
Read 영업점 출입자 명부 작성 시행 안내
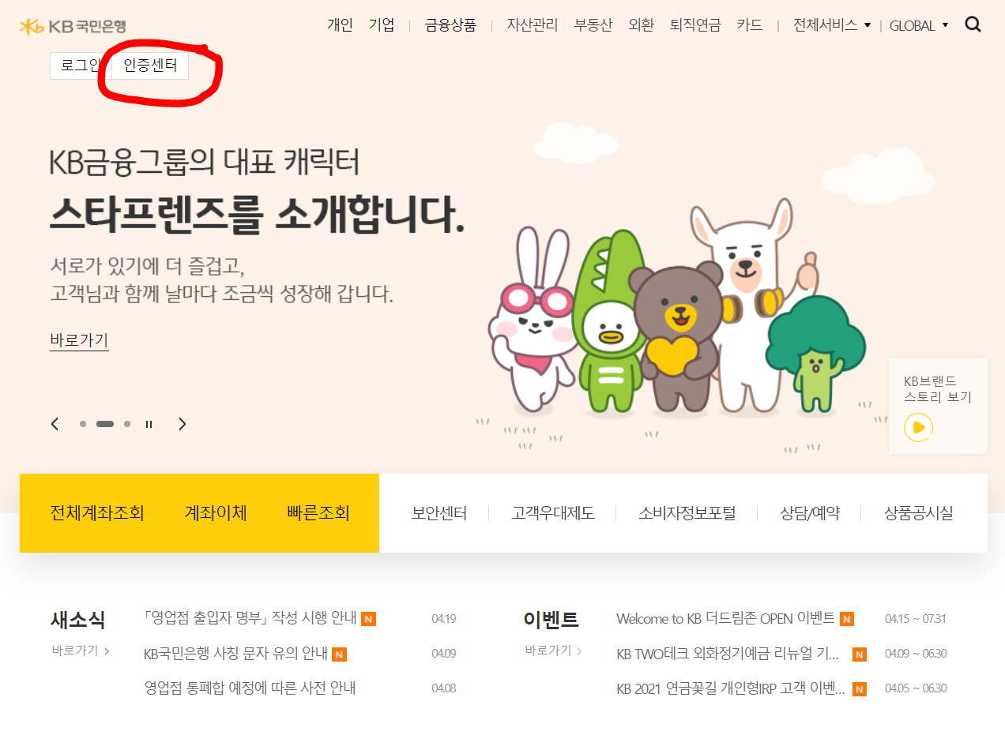pyautogui.click(x=250, y=618)
